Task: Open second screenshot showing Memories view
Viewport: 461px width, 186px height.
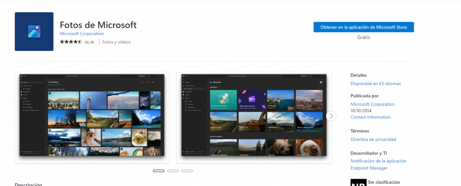Action: click(x=254, y=118)
